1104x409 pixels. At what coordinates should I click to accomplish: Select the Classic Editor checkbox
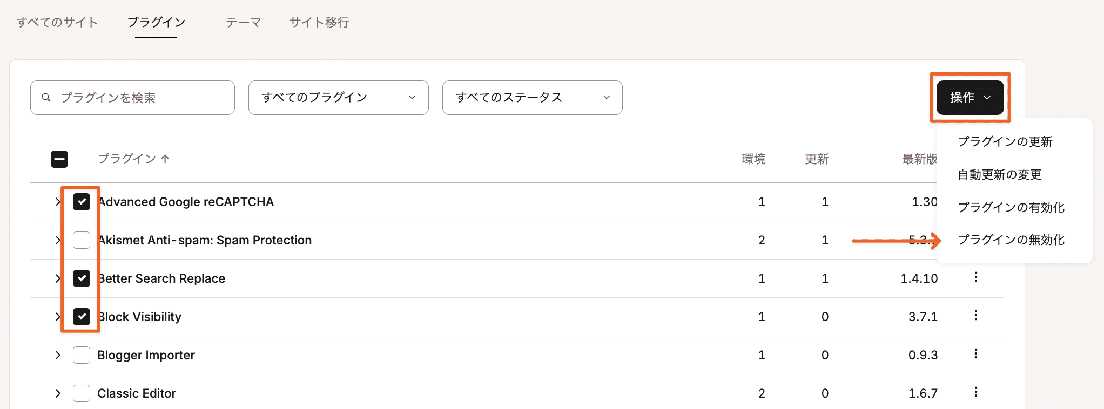82,393
